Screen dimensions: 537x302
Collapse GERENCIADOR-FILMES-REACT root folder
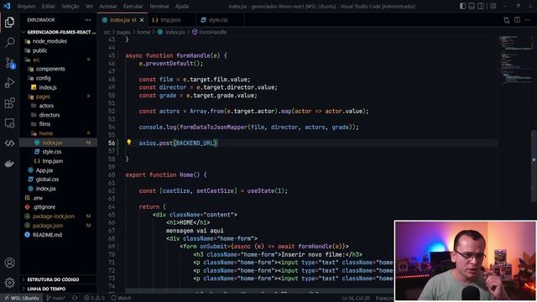pos(58,32)
